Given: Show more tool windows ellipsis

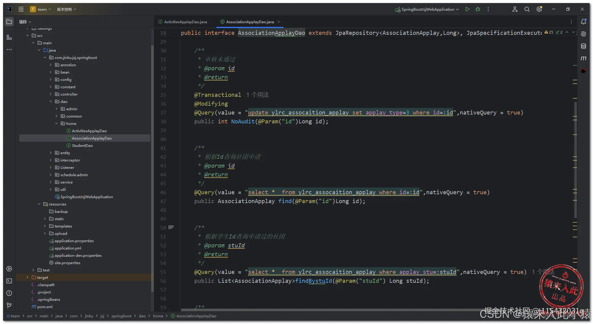Looking at the screenshot, I should point(9,49).
